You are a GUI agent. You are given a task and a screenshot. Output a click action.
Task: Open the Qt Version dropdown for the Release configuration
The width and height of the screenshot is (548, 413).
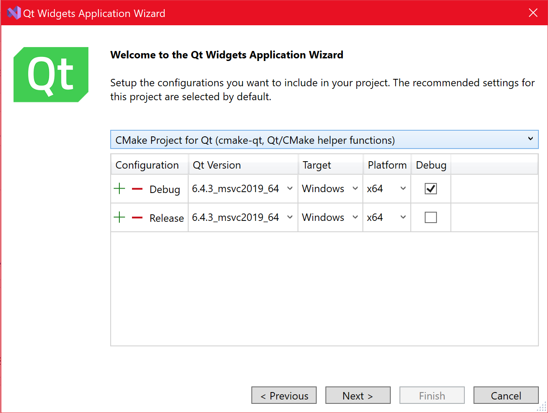click(x=290, y=217)
